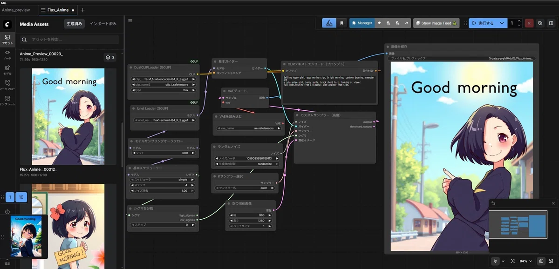Select the インポート済み tab

[x=103, y=24]
